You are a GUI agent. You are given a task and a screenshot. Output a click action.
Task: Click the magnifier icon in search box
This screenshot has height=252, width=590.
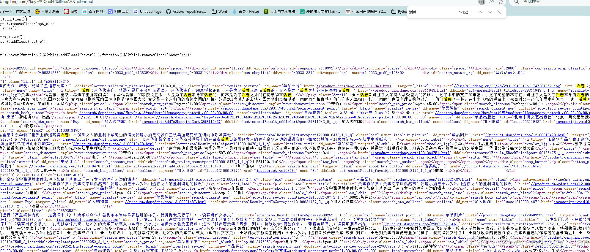[x=517, y=2]
